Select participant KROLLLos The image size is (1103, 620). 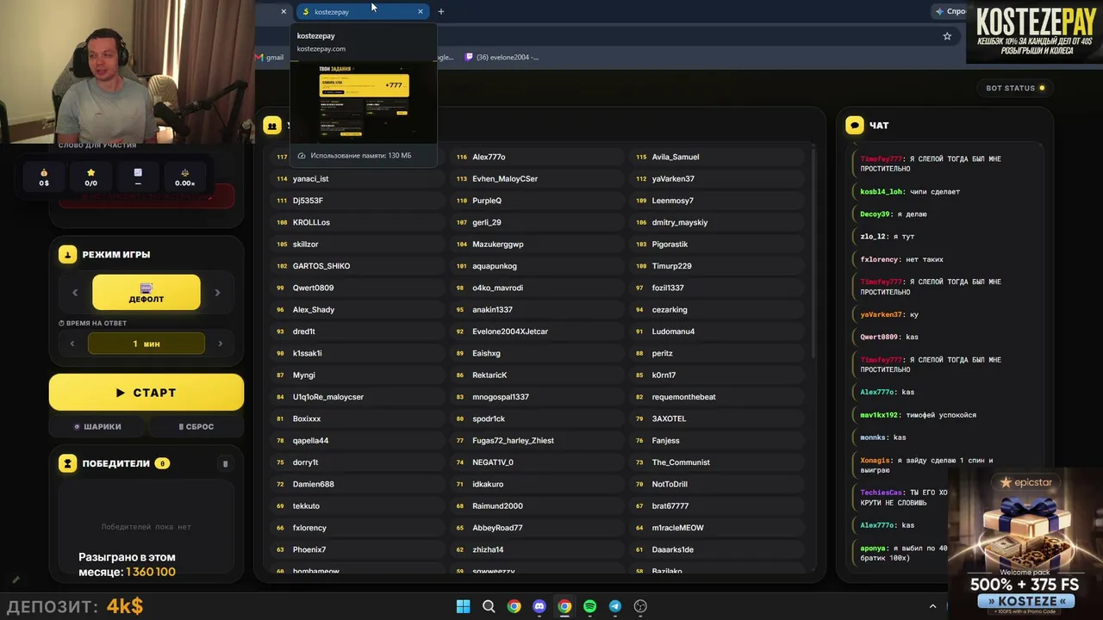click(x=357, y=222)
